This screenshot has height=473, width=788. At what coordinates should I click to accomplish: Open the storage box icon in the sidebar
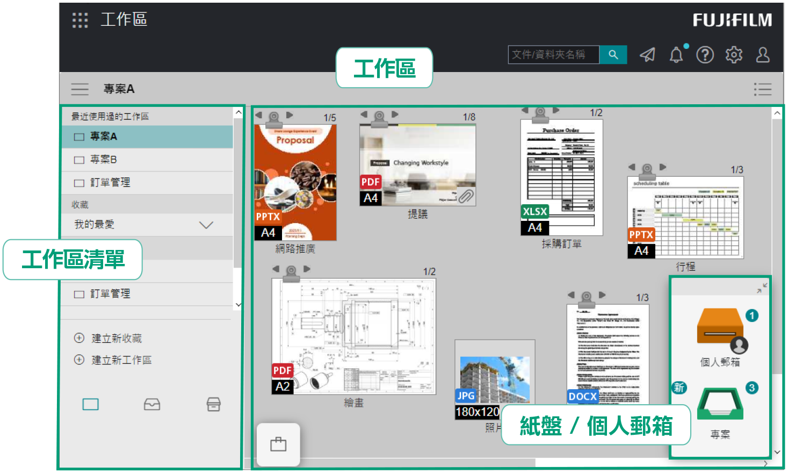tap(213, 404)
